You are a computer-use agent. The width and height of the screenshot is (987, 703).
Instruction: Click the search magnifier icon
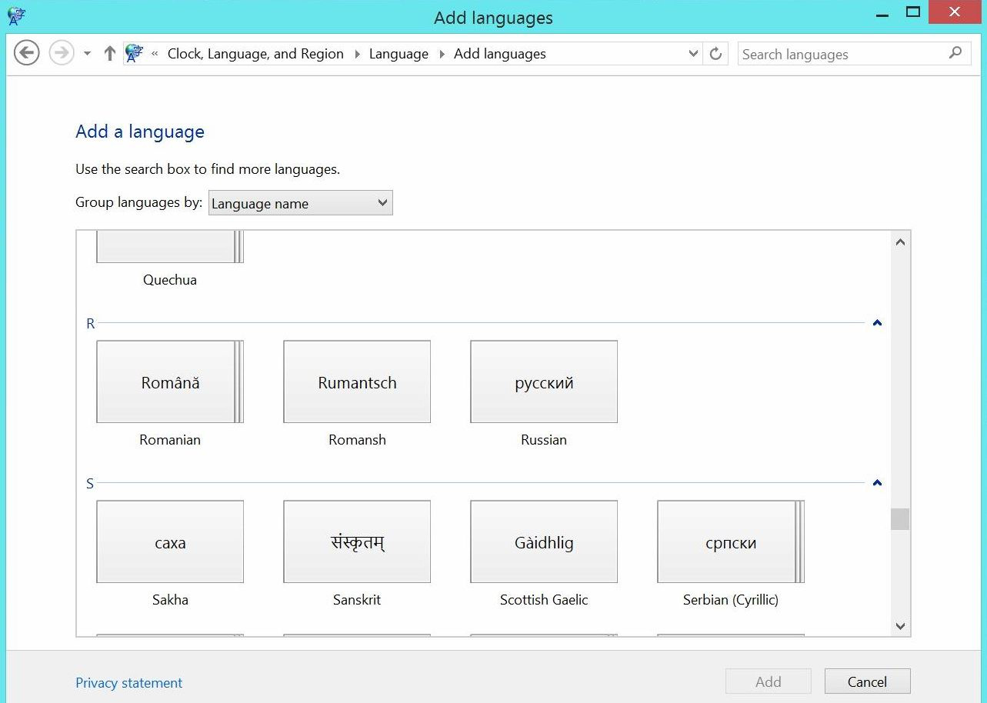pos(955,53)
